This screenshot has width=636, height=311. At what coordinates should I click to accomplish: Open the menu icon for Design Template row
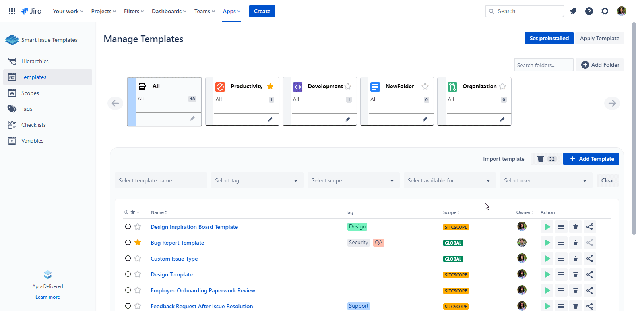point(561,274)
